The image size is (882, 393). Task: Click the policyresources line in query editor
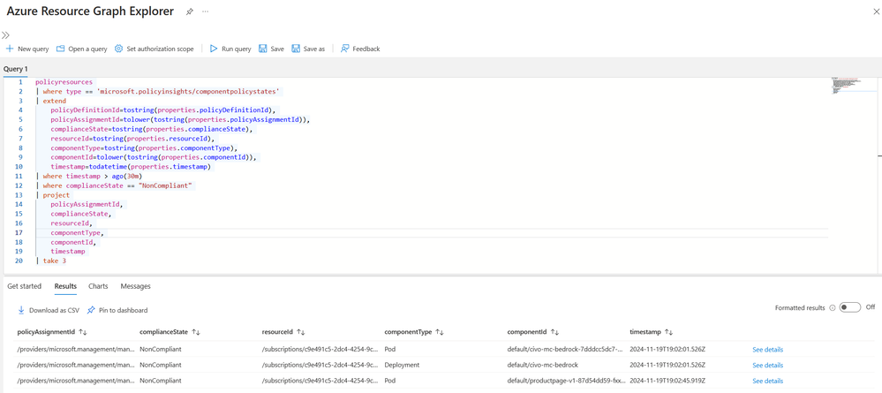(x=64, y=81)
